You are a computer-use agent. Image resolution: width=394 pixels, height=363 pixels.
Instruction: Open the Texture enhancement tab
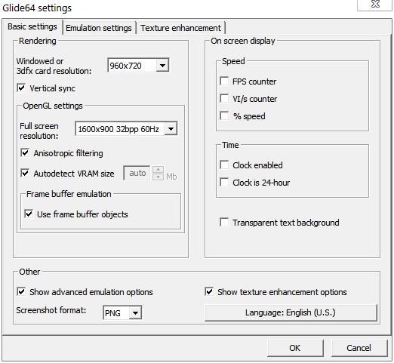pyautogui.click(x=180, y=28)
